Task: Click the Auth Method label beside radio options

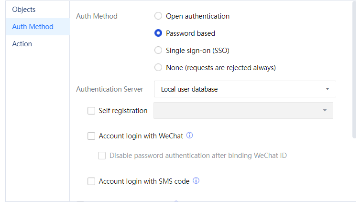Action: click(x=97, y=16)
